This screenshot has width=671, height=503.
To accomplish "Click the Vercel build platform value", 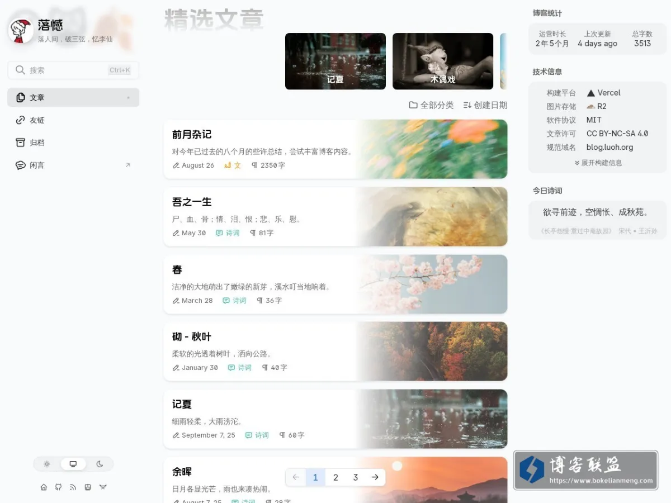I will pyautogui.click(x=603, y=93).
